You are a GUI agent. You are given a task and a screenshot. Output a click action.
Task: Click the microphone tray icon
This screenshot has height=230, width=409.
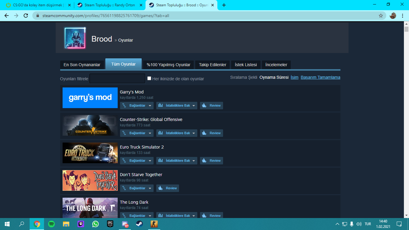[x=352, y=224]
